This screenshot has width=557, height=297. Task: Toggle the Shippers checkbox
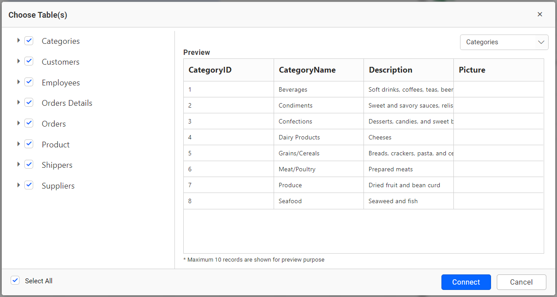[29, 164]
